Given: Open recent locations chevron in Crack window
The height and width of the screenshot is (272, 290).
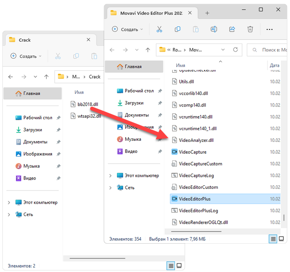Looking at the screenshot, I should pos(35,77).
